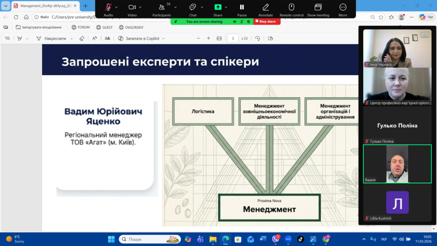
Task: Toggle the Zoom Video camera button
Action: click(132, 7)
